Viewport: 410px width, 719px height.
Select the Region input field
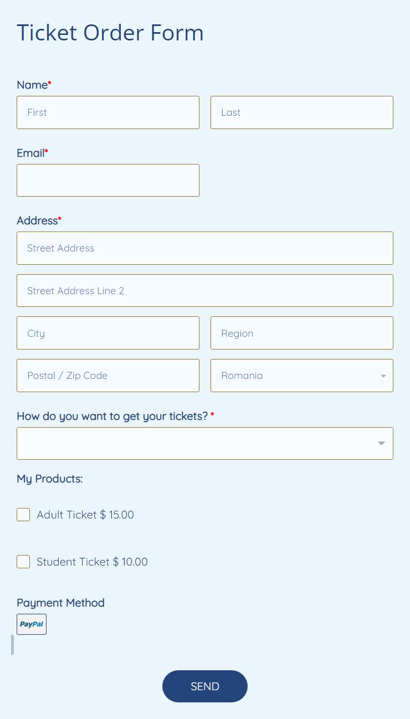(x=302, y=333)
